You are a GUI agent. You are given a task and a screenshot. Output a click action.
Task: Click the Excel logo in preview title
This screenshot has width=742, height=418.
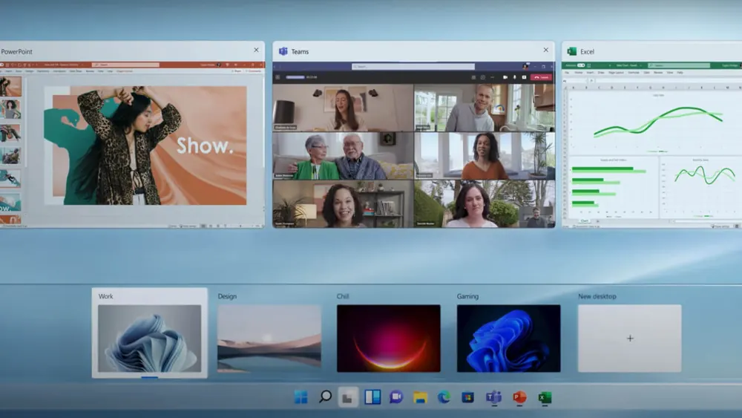(x=571, y=51)
